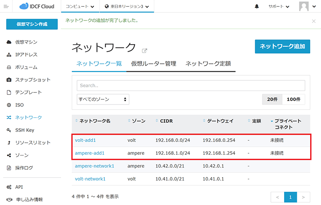Open 仮想マシン in the sidebar
The height and width of the screenshot is (205, 321).
click(x=26, y=42)
